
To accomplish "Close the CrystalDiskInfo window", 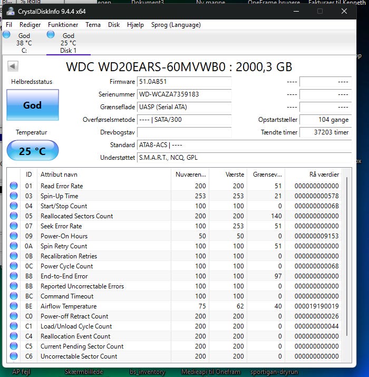I will (344, 11).
